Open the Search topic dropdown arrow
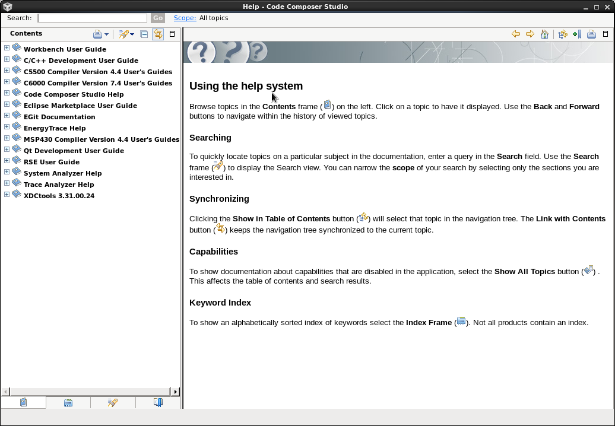The image size is (615, 426). (132, 34)
